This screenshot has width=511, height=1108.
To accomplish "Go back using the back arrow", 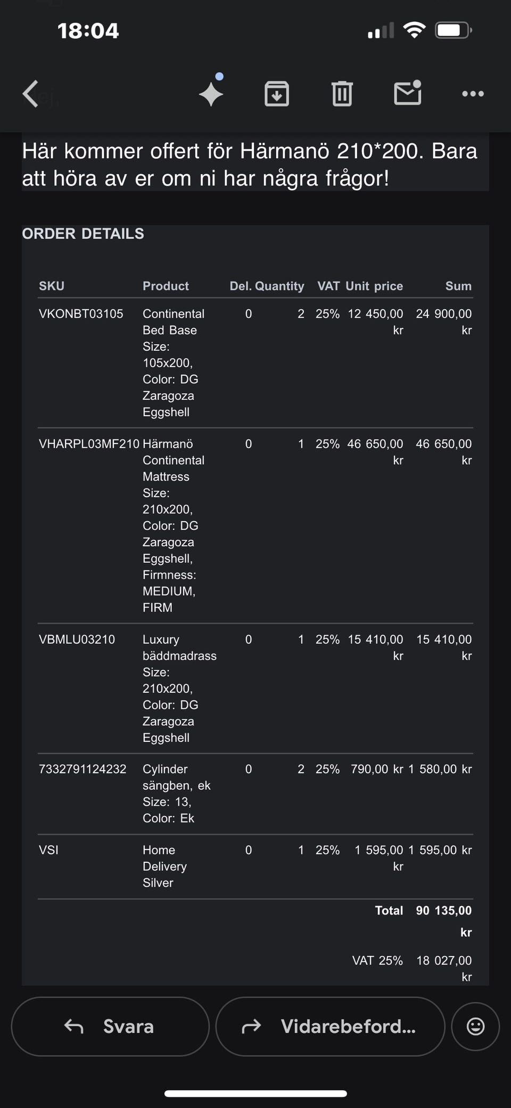I will (x=31, y=94).
